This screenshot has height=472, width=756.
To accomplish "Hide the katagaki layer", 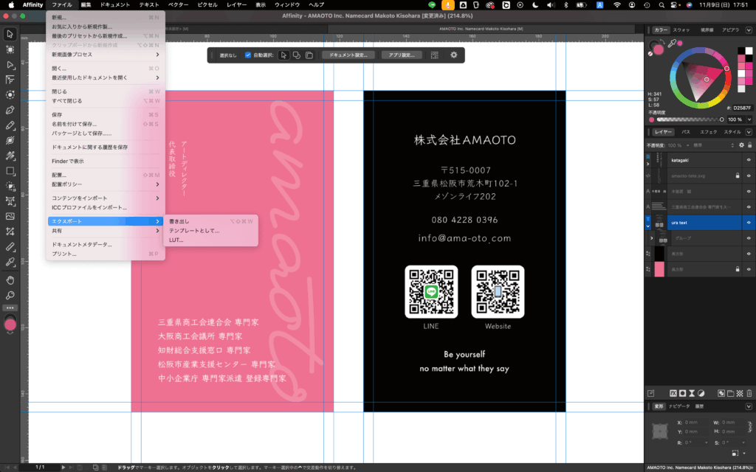I will pyautogui.click(x=749, y=160).
